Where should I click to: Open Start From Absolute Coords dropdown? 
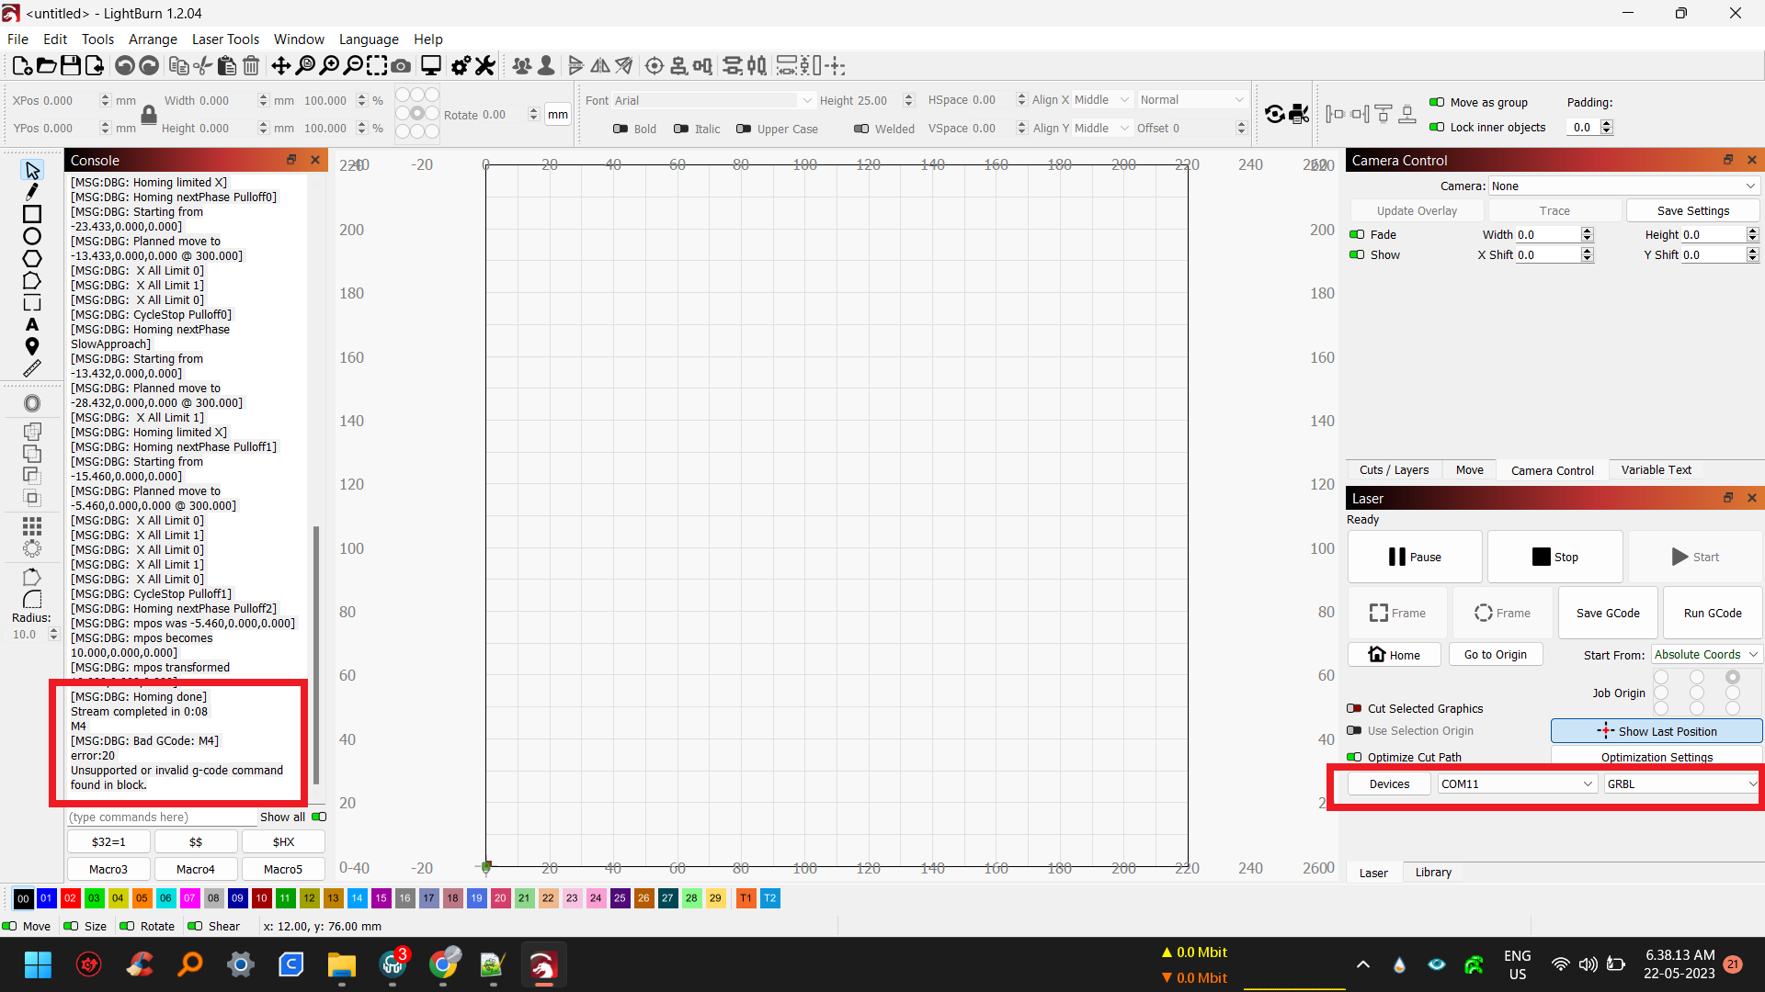click(1705, 654)
